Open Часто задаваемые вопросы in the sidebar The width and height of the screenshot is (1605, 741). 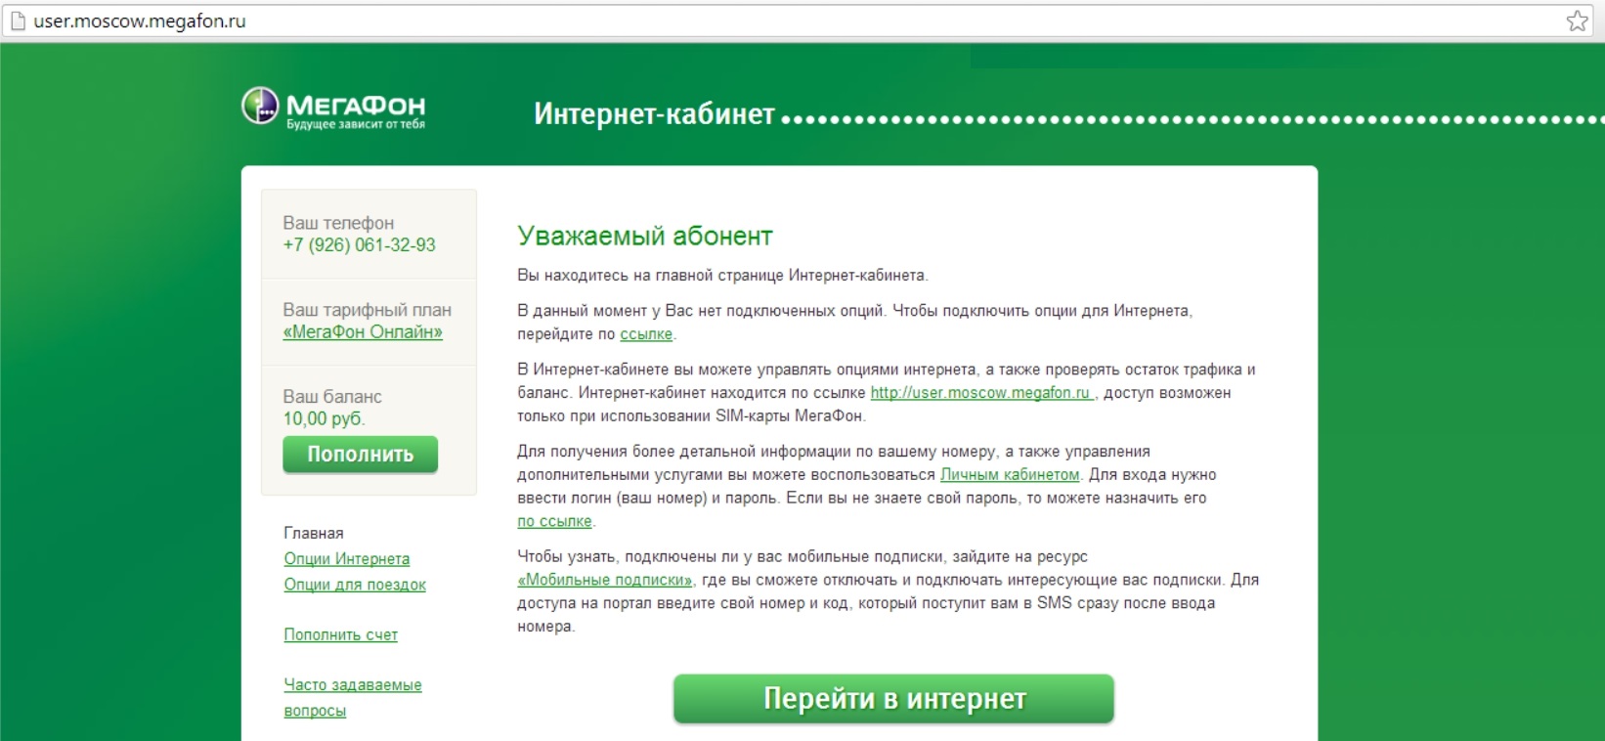point(353,698)
